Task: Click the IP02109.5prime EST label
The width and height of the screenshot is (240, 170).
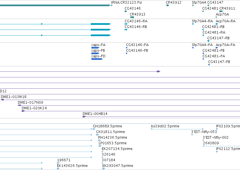Action: (228, 126)
